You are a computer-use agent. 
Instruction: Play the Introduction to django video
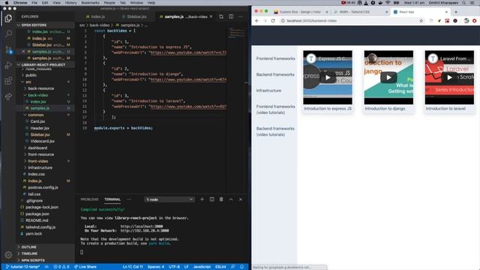point(388,78)
